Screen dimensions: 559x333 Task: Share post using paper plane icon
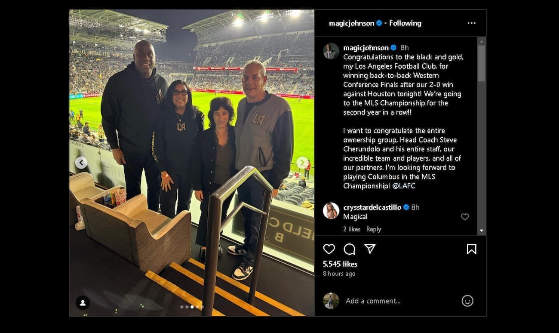(x=370, y=249)
